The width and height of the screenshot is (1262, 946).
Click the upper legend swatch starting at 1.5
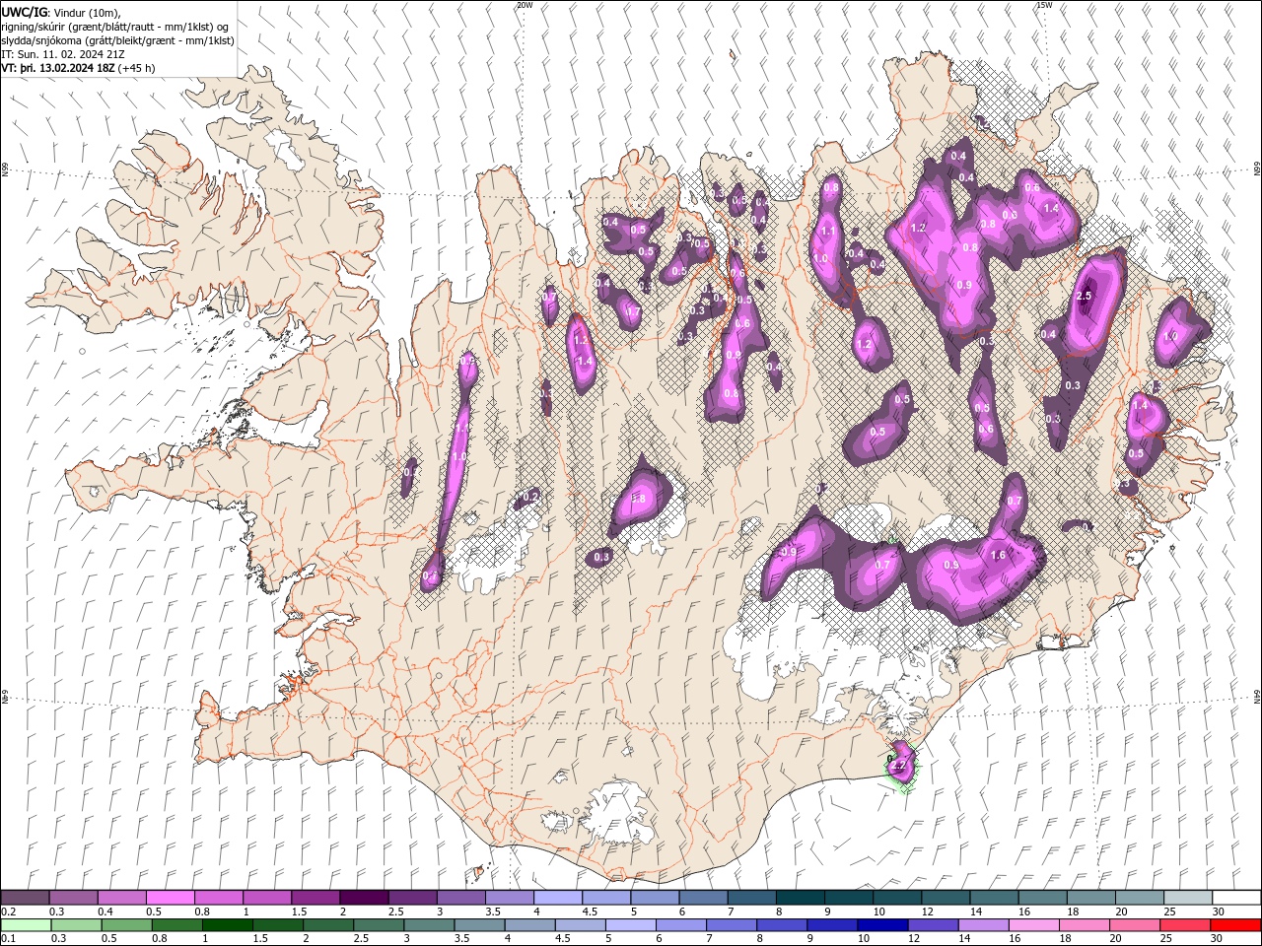pos(315,898)
